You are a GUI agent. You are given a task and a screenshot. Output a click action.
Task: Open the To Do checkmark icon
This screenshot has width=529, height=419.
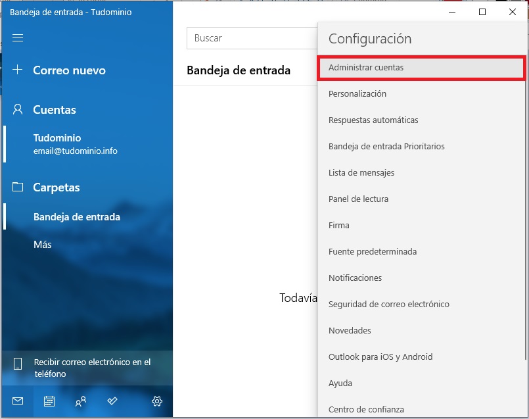(x=112, y=401)
